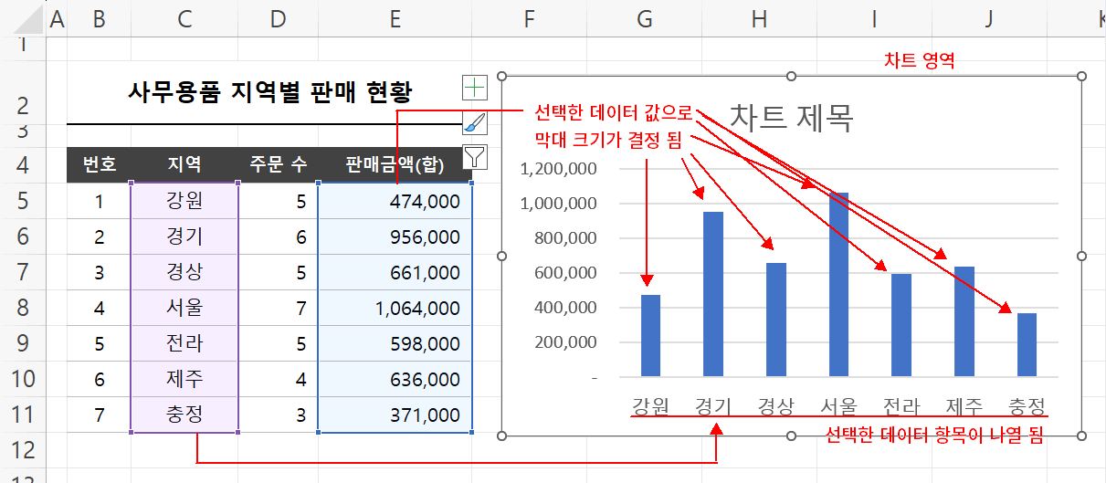The image size is (1106, 483).
Task: Select the 주문 수 cell for 경기
Action: point(279,236)
